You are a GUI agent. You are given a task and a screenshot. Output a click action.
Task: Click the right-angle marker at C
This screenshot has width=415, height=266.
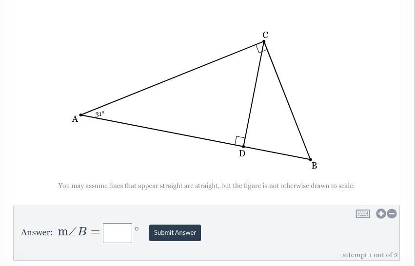pyautogui.click(x=261, y=48)
